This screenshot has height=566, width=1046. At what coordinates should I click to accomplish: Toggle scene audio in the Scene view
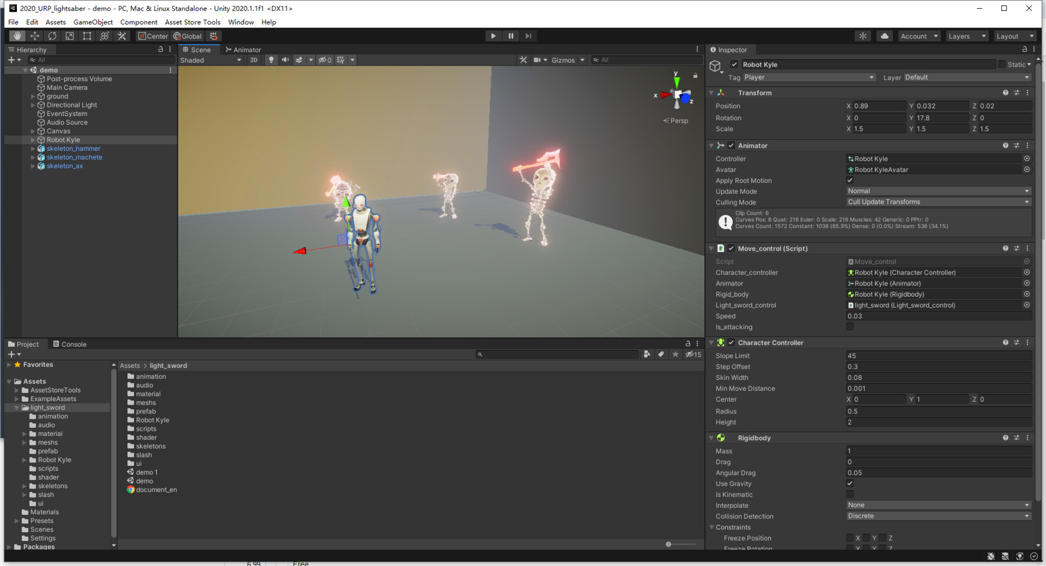[284, 60]
